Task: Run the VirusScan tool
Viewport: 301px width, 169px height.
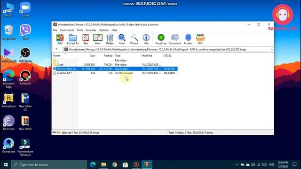Action: (x=161, y=39)
